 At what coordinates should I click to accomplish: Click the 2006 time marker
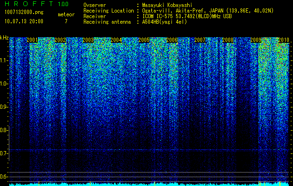click(x=172, y=40)
